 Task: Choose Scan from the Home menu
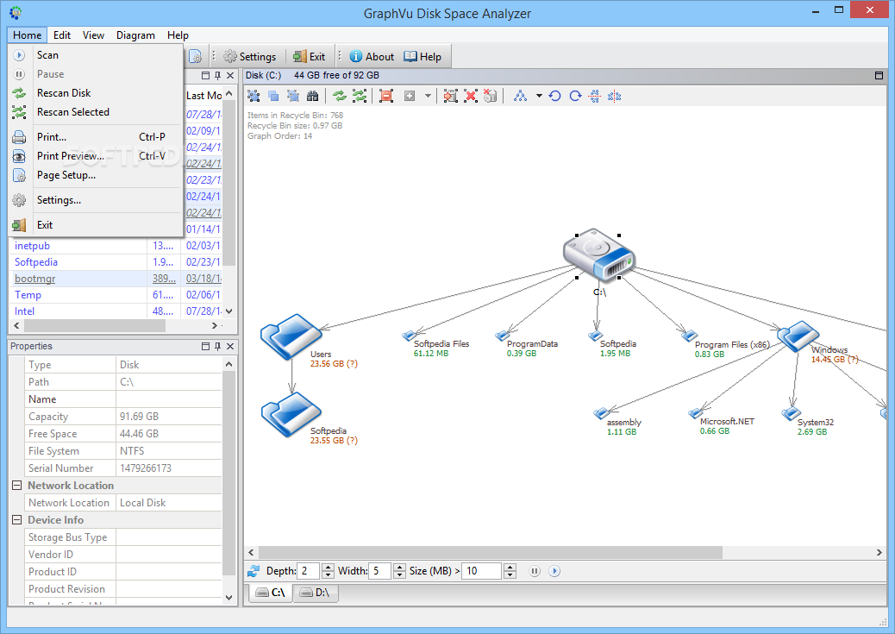point(96,55)
